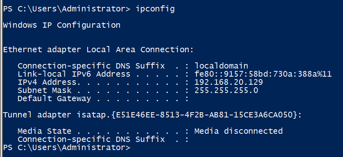Click the bottom empty PowerShell prompt
The height and width of the screenshot is (157, 343).
click(67, 148)
